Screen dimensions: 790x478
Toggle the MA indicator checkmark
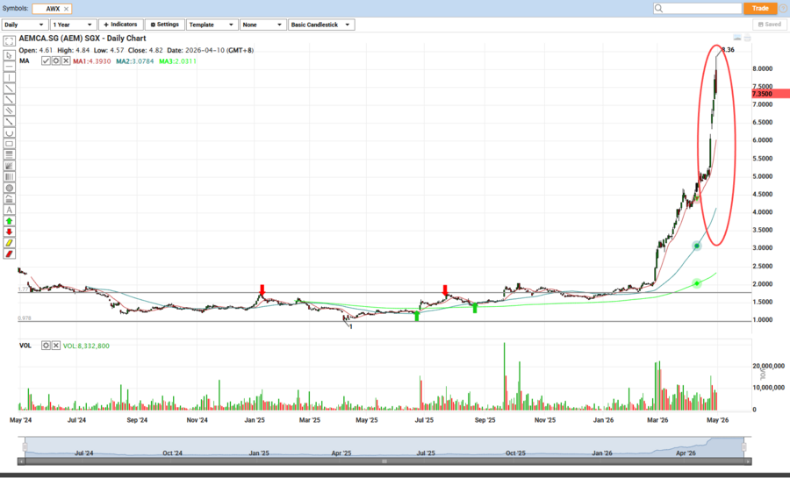46,61
